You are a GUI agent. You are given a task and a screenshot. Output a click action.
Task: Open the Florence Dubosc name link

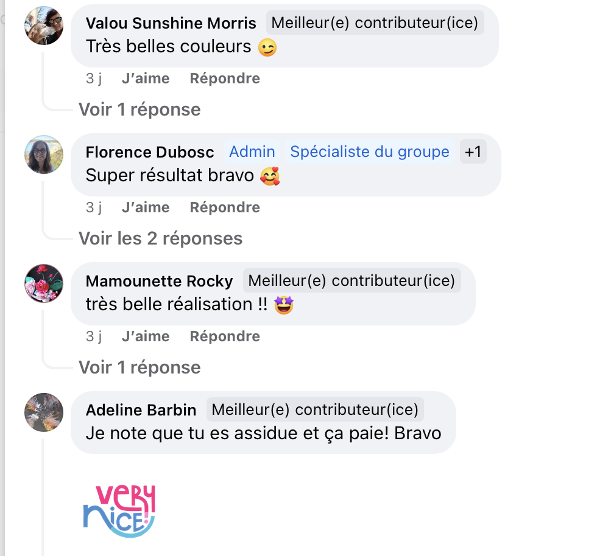coord(150,152)
